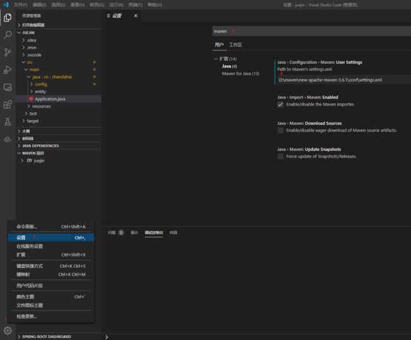Screen dimensions: 411x340
Task: Click the Application.java error file icon
Action: click(31, 99)
